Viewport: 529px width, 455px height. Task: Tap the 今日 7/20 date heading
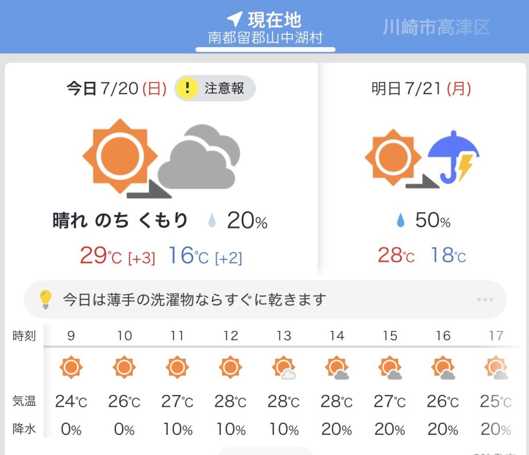[x=117, y=89]
